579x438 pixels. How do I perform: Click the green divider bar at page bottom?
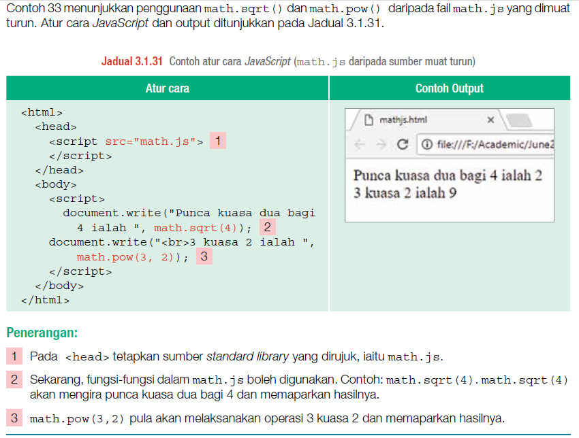(x=289, y=435)
